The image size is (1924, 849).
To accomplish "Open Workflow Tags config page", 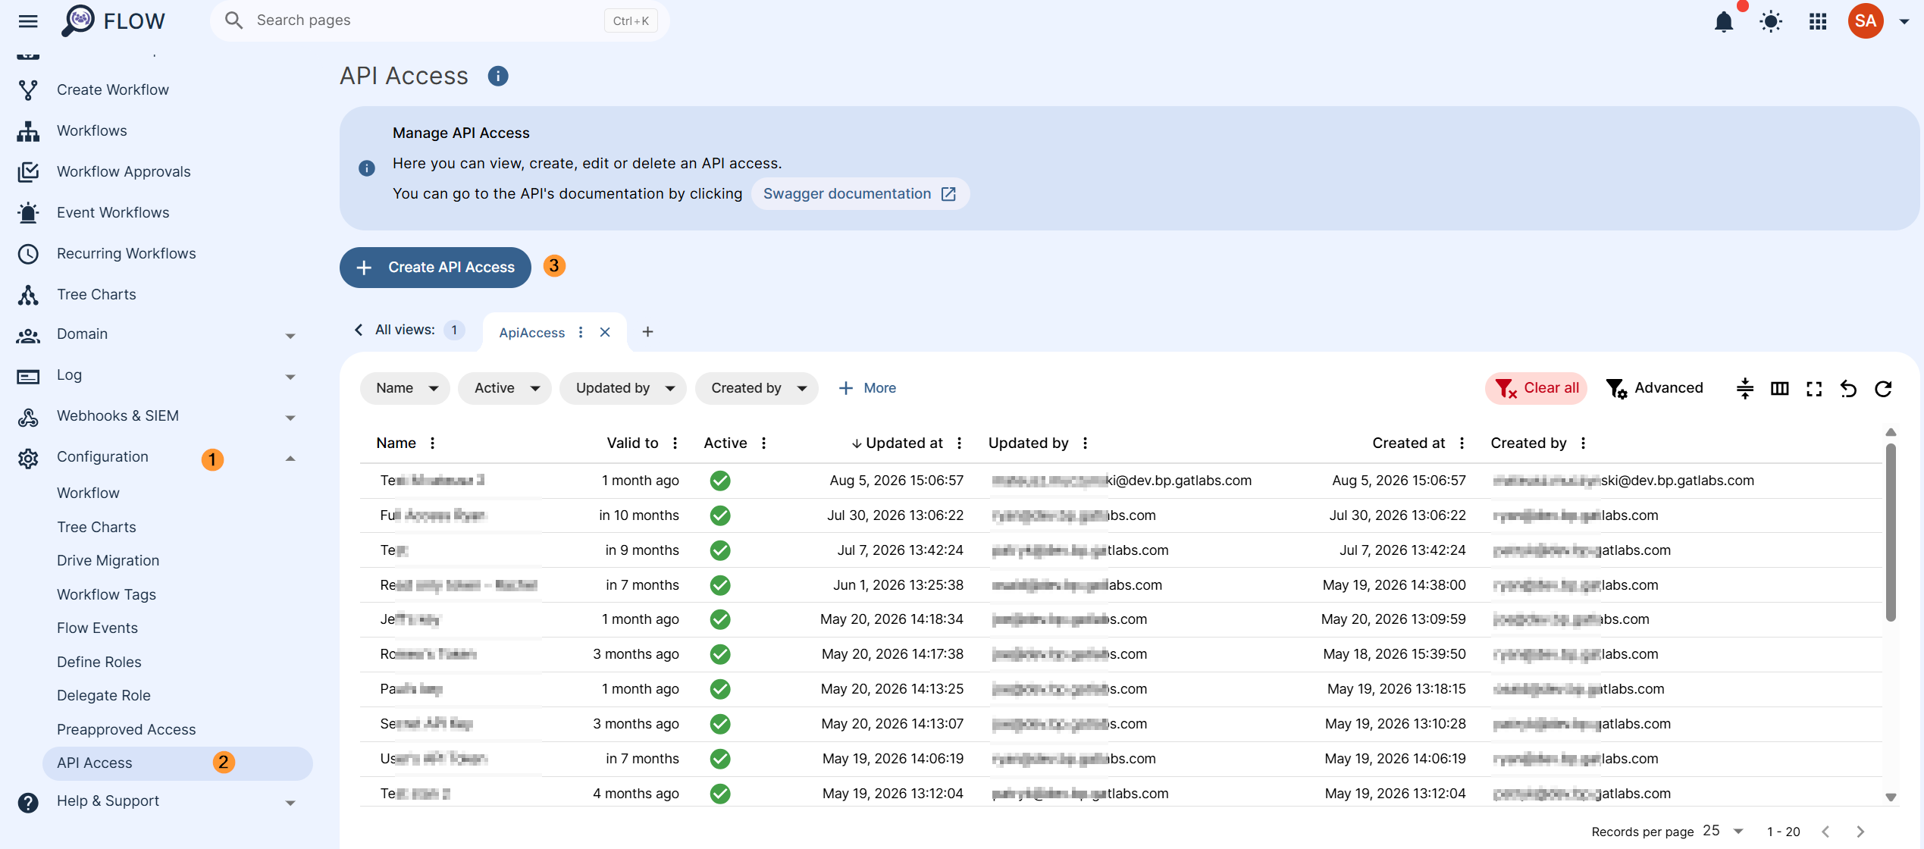I will tap(106, 594).
